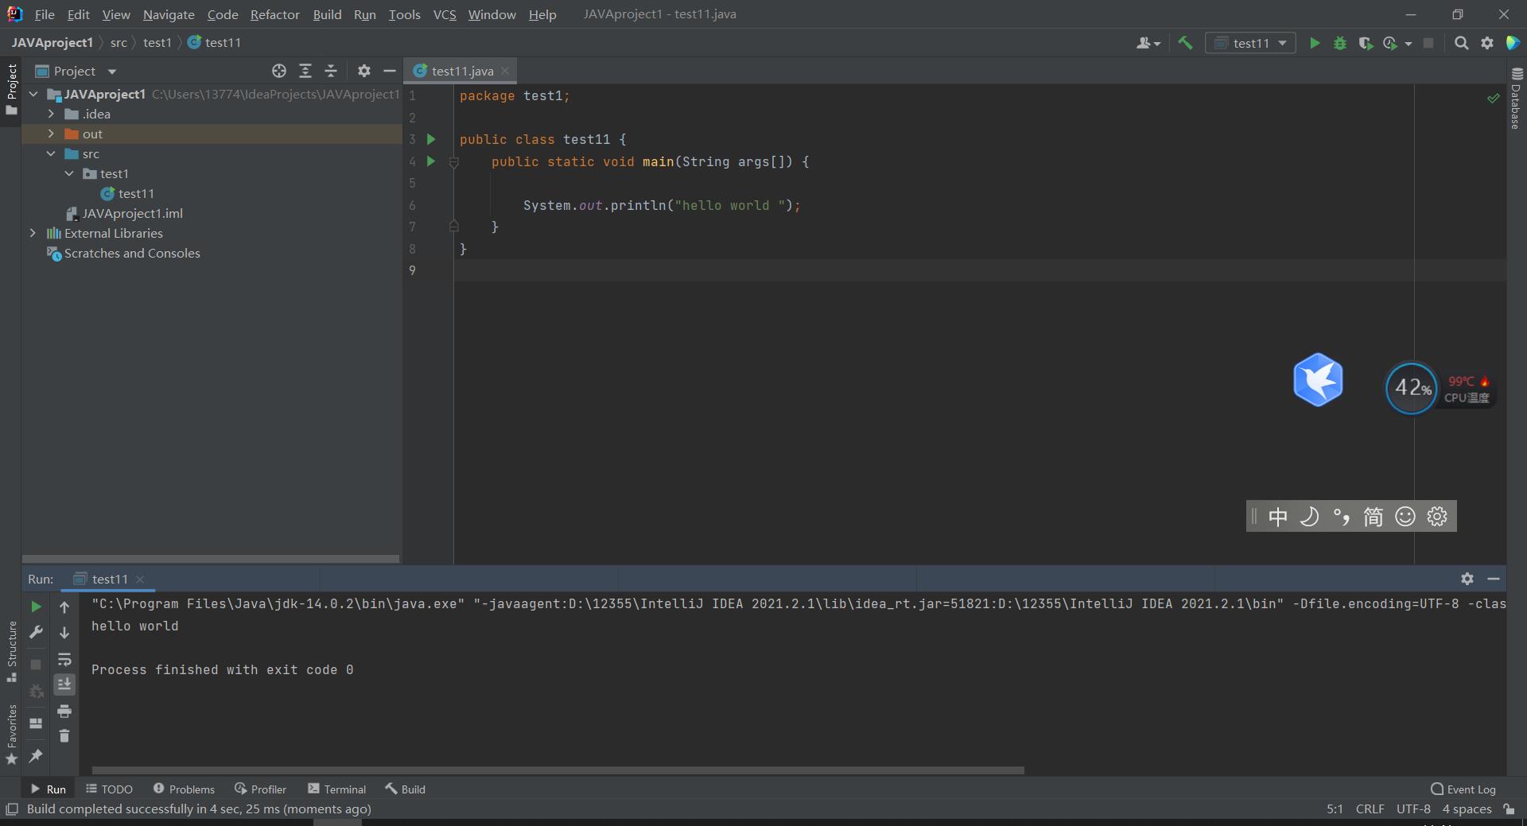Toggle moon icon on IME bar
This screenshot has width=1527, height=826.
(1309, 517)
